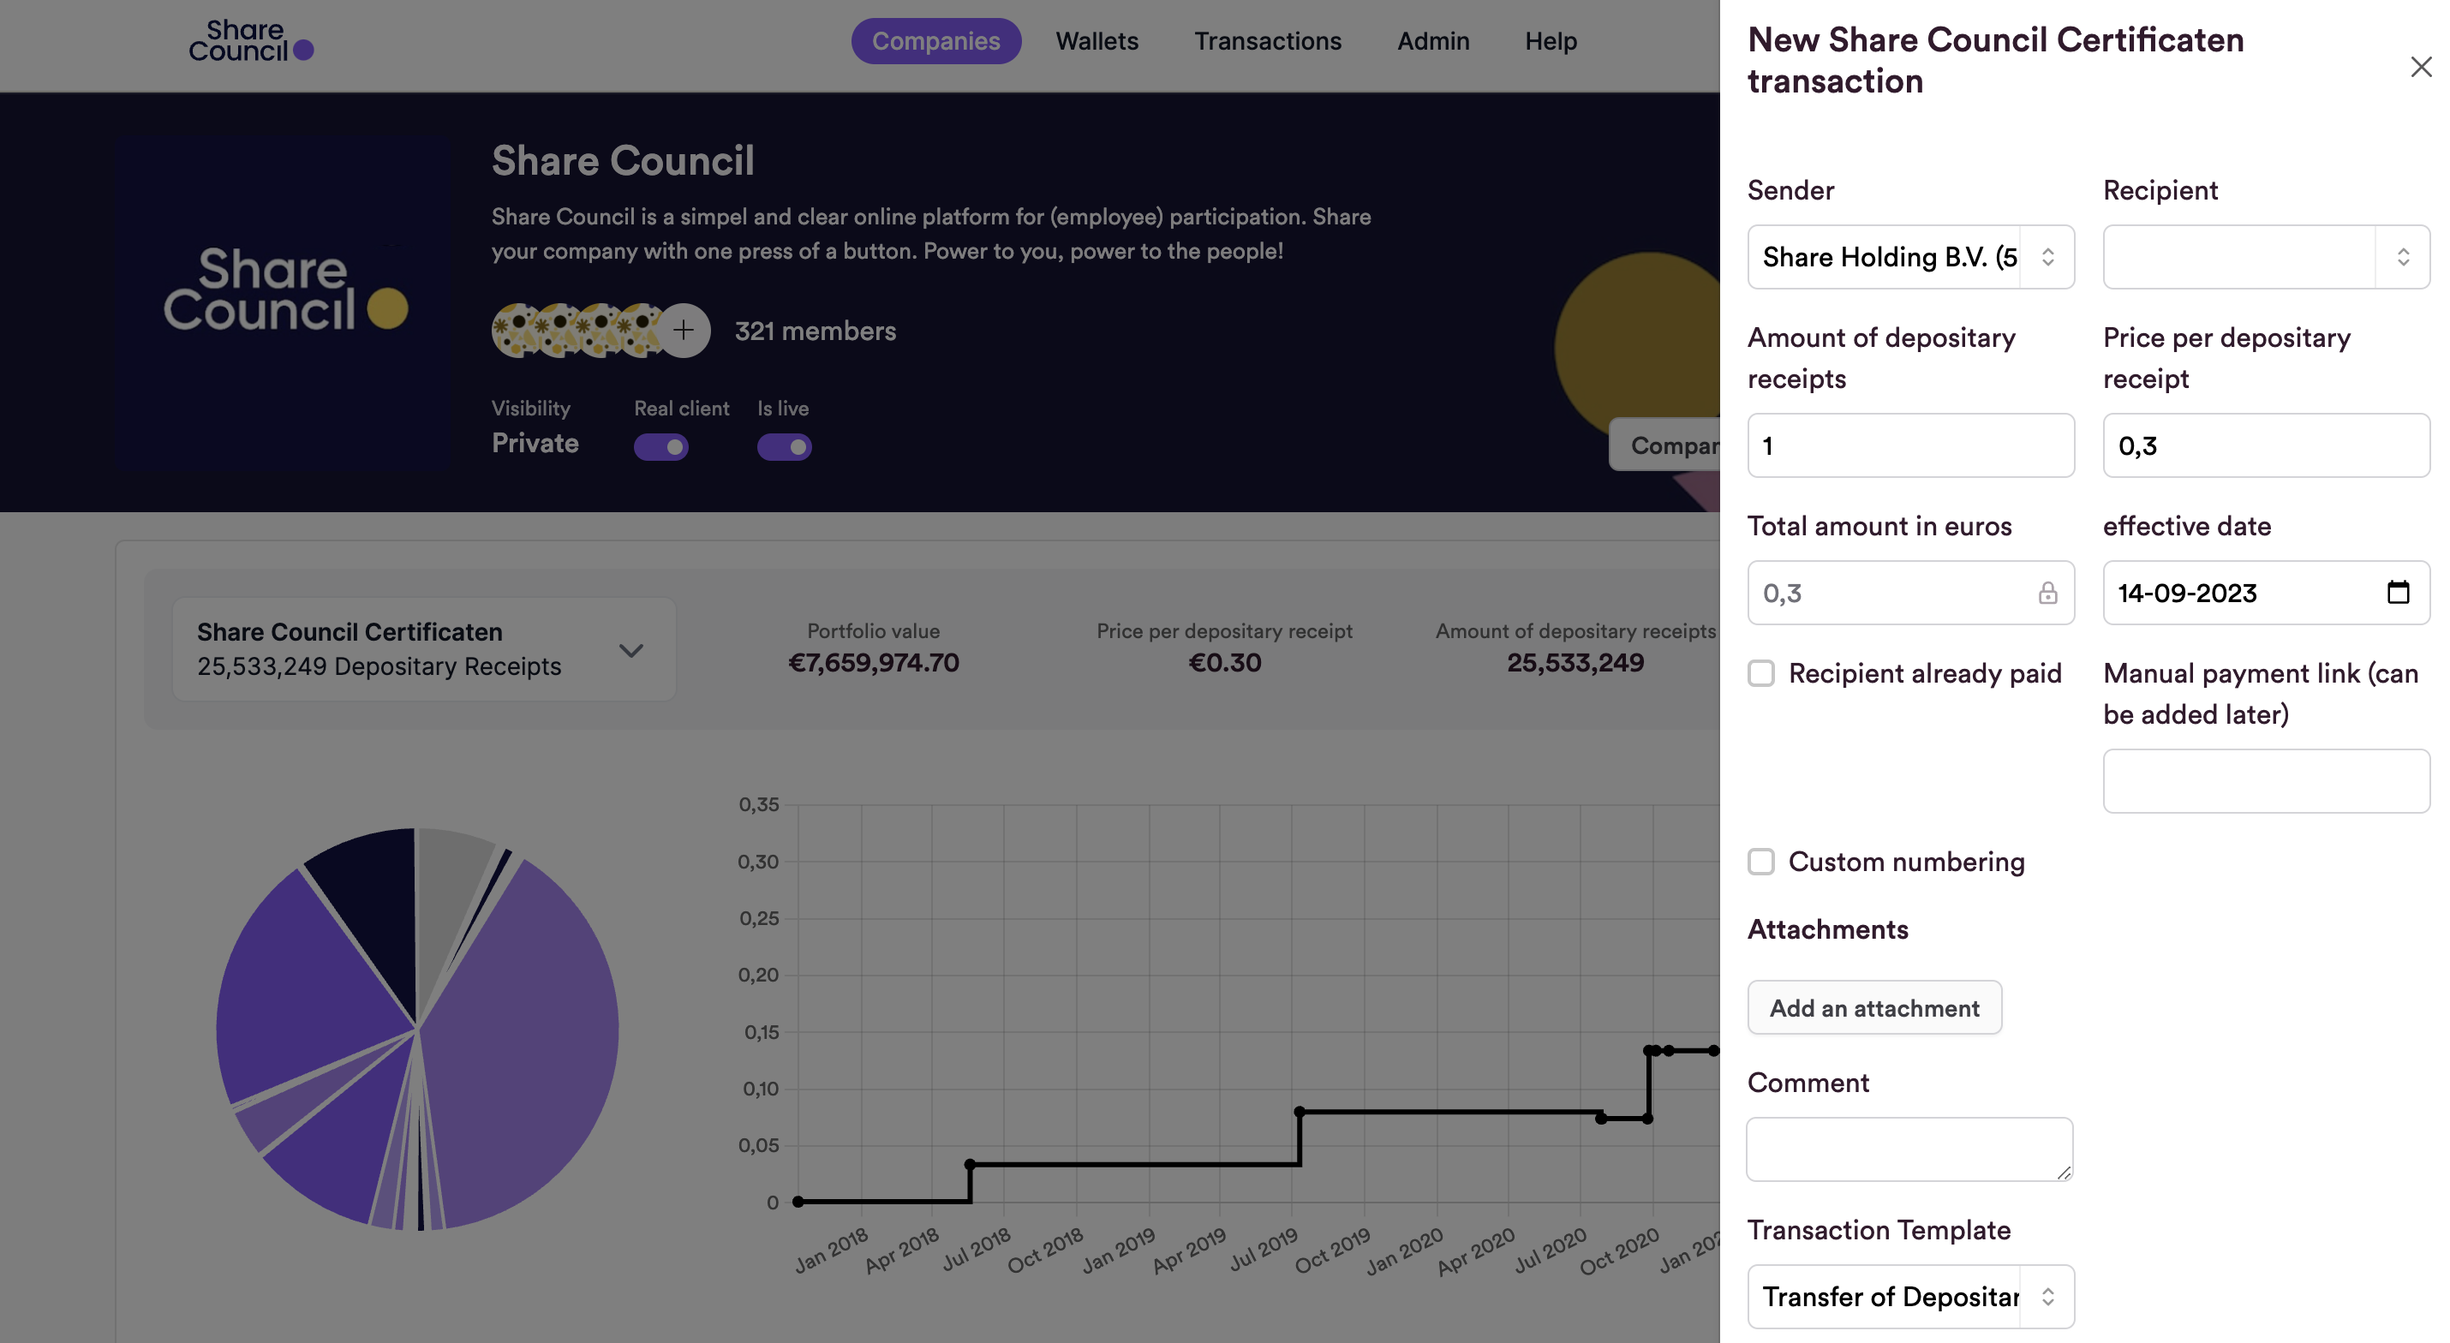Click the Add an attachment button

click(1873, 1007)
